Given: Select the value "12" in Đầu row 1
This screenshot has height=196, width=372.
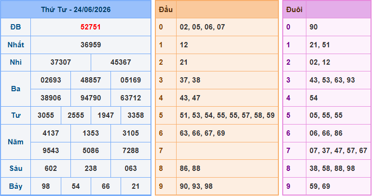Looking at the screenshot, I should pos(184,44).
